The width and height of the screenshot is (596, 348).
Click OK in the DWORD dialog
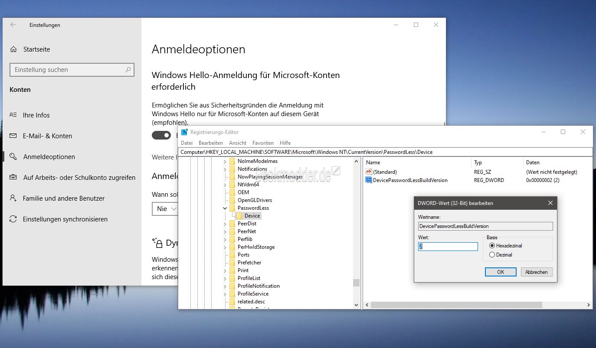[501, 272]
